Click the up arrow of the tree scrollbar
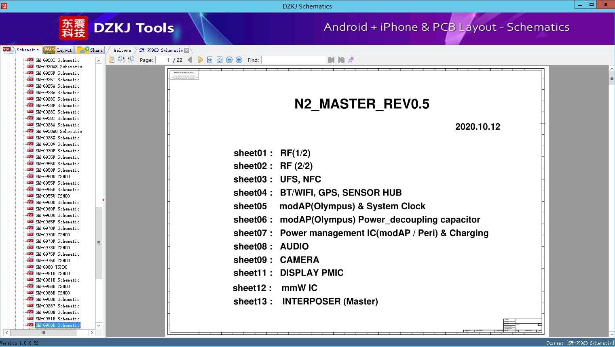 pos(99,61)
